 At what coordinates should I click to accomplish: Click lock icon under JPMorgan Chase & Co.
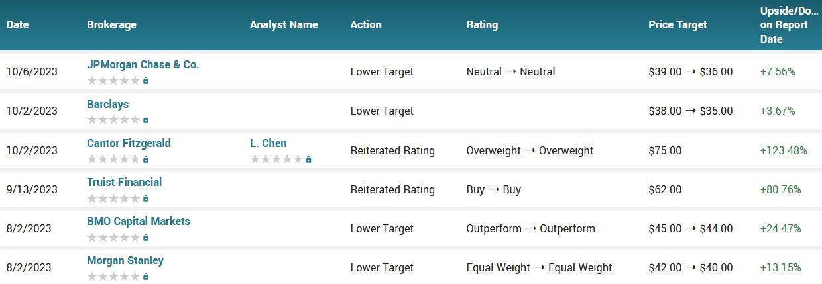click(146, 81)
